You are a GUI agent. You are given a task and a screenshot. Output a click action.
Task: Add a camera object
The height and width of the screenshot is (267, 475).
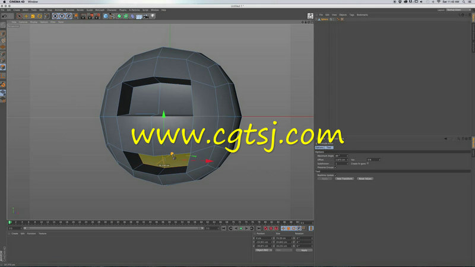[146, 16]
